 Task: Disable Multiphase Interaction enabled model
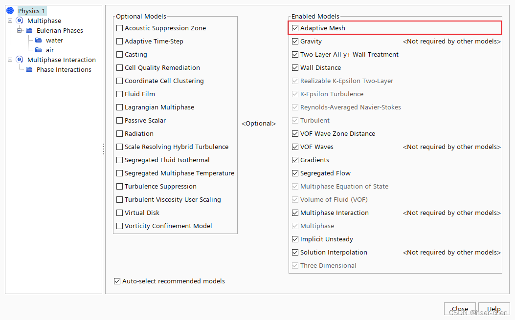(295, 213)
